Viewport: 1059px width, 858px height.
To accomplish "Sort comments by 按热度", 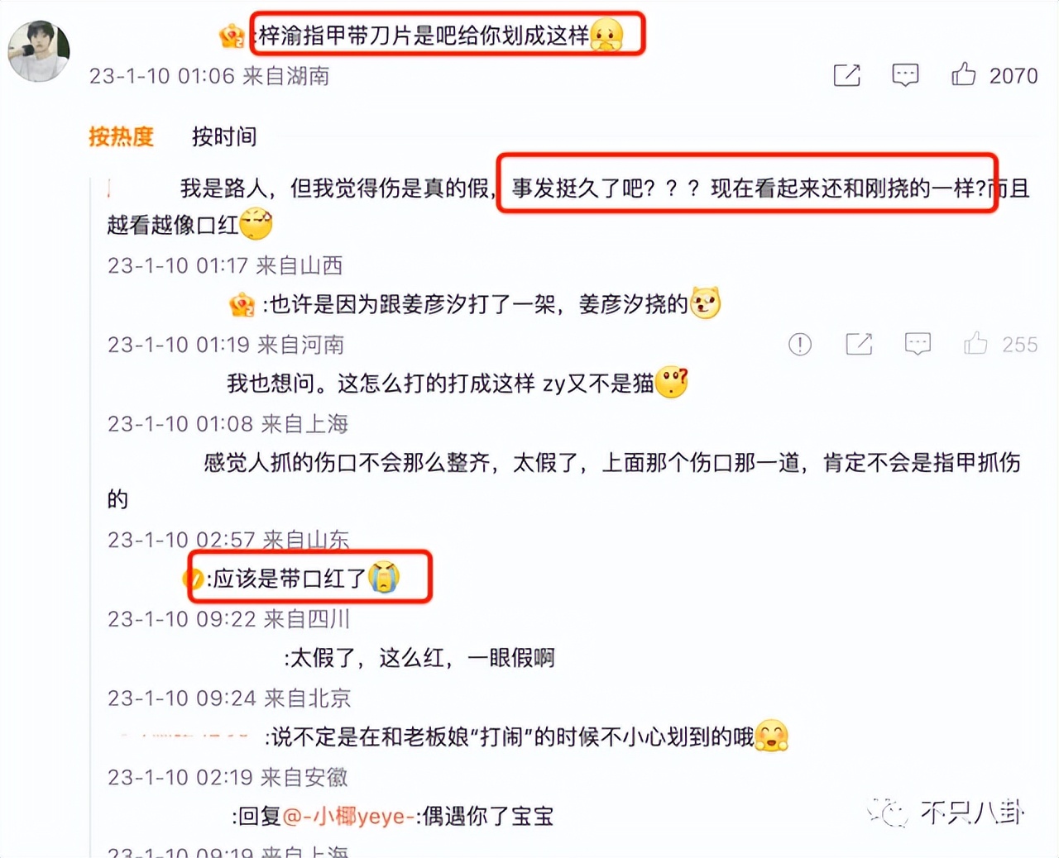I will 121,136.
